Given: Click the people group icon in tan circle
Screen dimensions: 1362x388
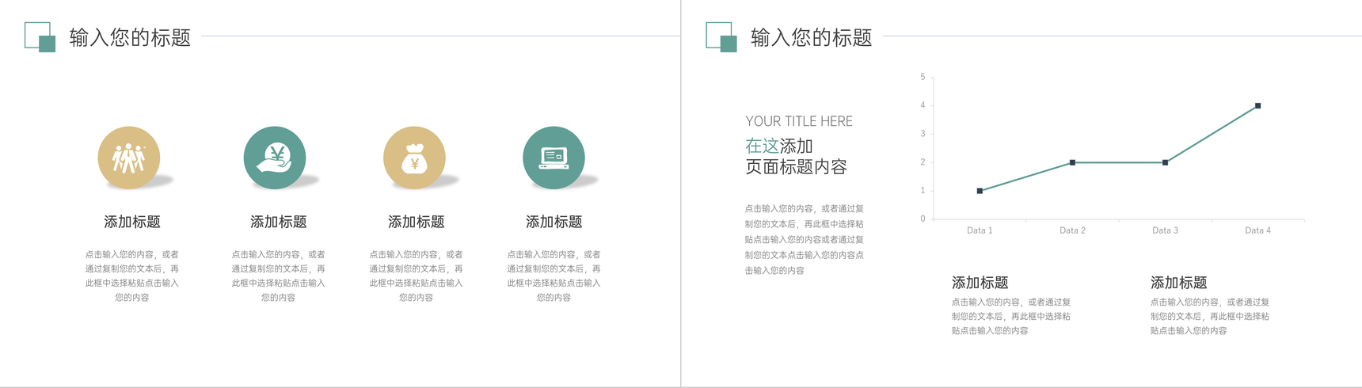Looking at the screenshot, I should (129, 158).
